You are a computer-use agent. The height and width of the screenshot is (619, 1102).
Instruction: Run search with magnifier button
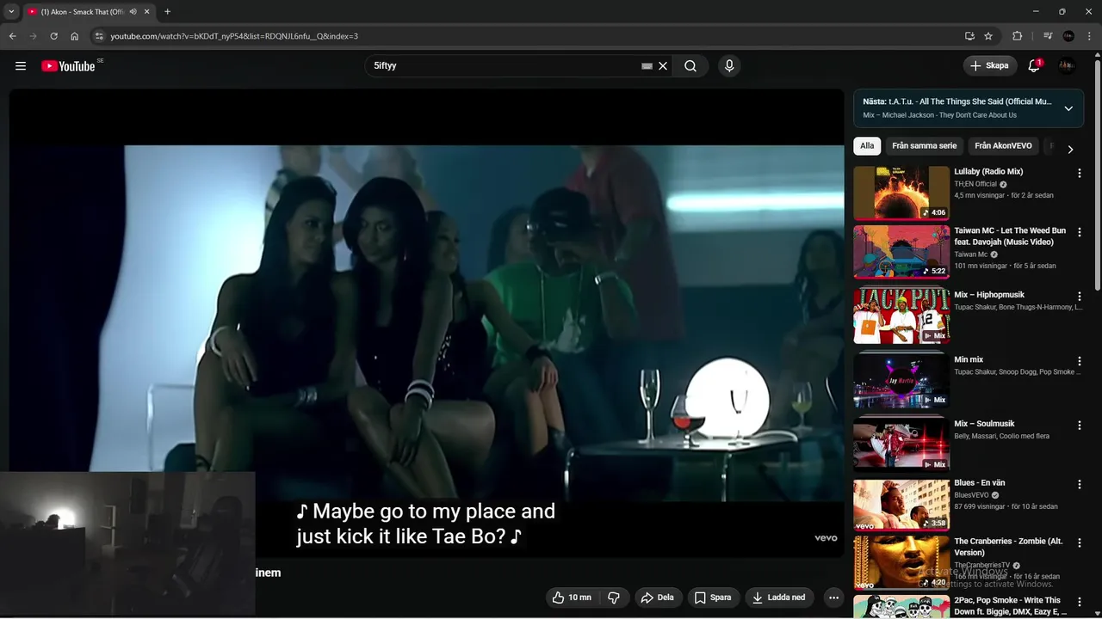tap(690, 66)
